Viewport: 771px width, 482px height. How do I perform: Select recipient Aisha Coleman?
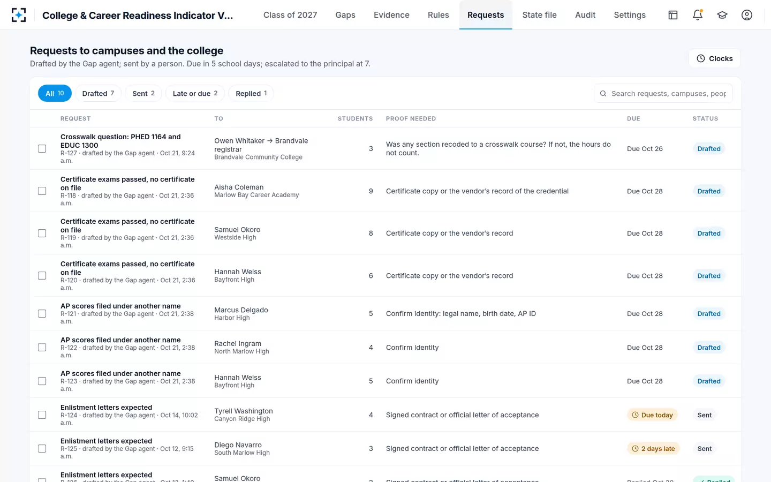pos(239,187)
